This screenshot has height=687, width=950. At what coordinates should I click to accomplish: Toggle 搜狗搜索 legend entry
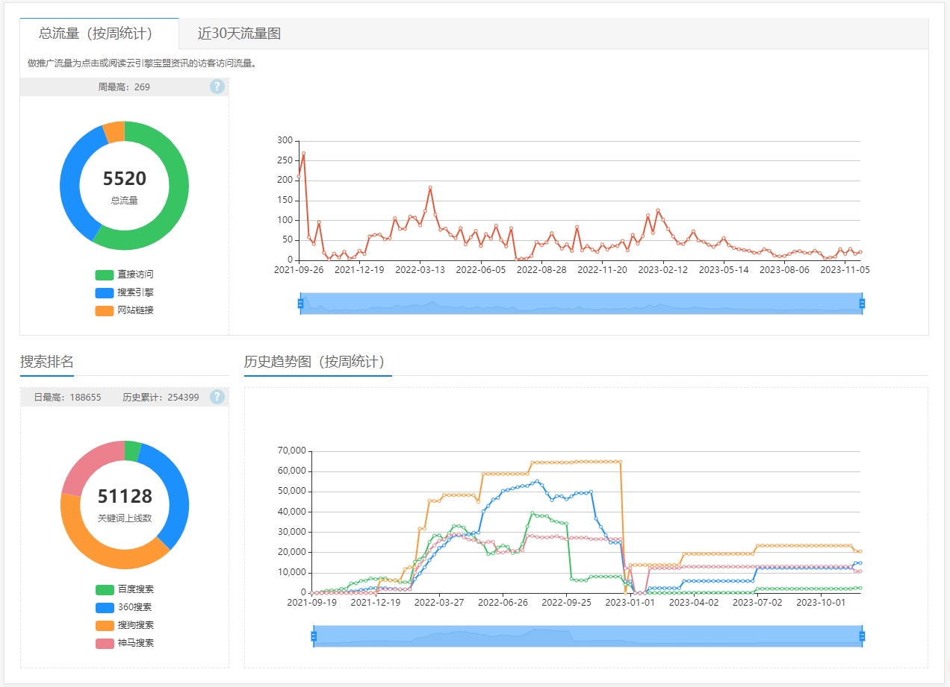(x=124, y=625)
